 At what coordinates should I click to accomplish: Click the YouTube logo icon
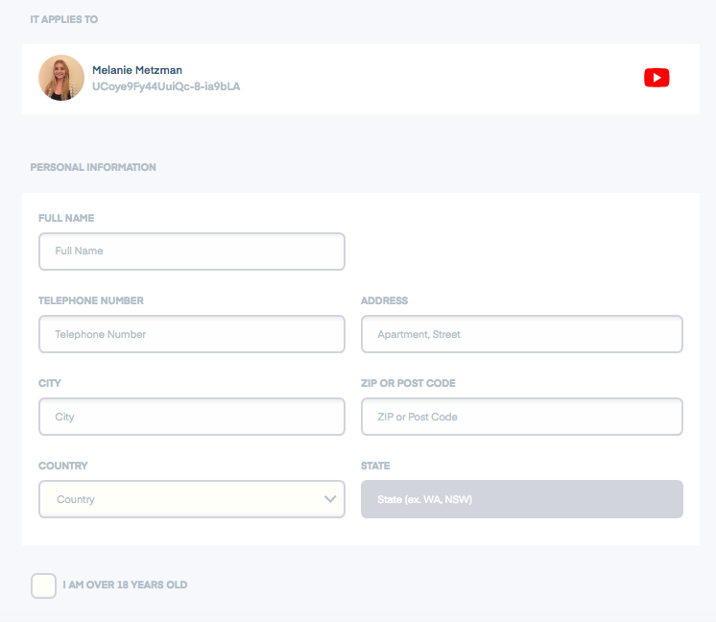click(x=656, y=78)
